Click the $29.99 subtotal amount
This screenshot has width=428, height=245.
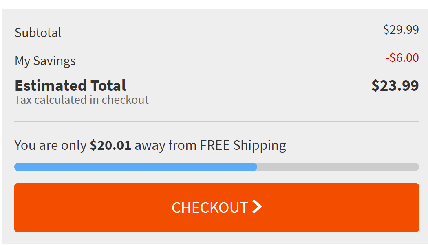click(x=401, y=29)
